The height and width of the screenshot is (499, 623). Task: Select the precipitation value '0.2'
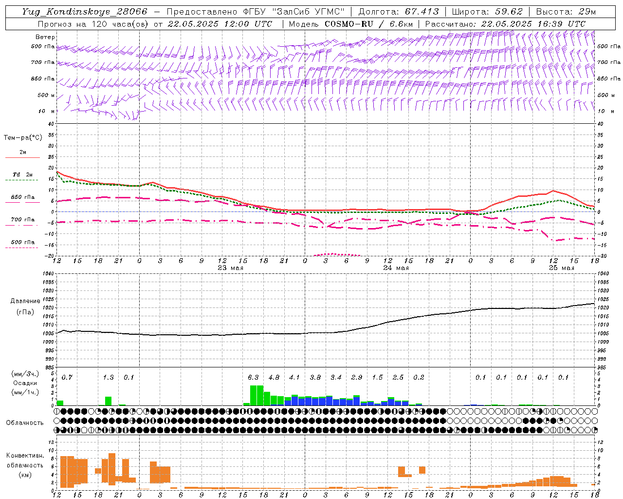[419, 377]
